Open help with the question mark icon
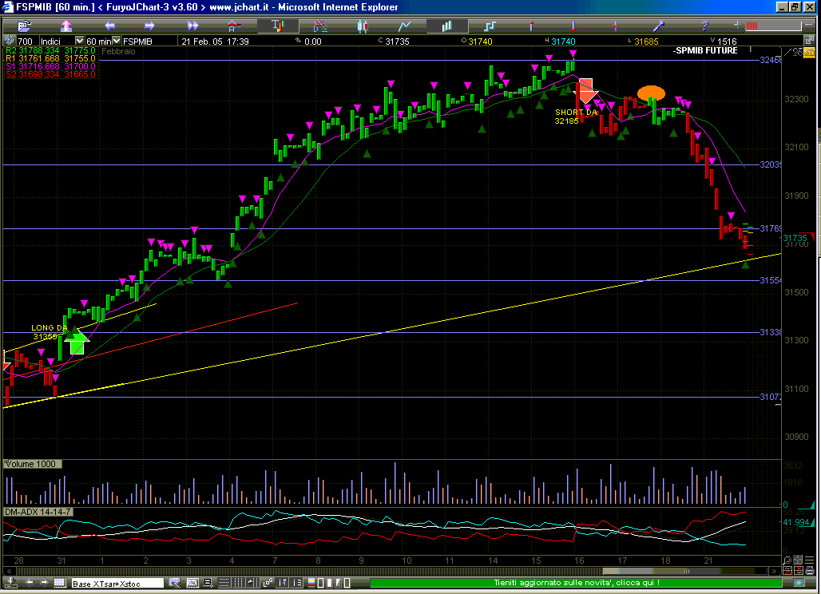The width and height of the screenshot is (821, 594). pyautogui.click(x=704, y=26)
